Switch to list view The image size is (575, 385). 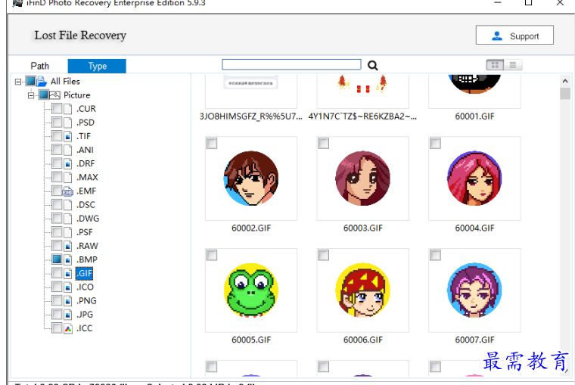click(x=513, y=65)
